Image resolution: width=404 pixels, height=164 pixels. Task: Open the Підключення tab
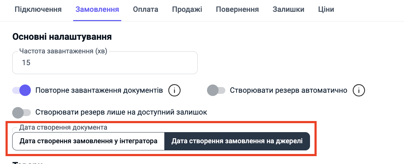tap(38, 10)
